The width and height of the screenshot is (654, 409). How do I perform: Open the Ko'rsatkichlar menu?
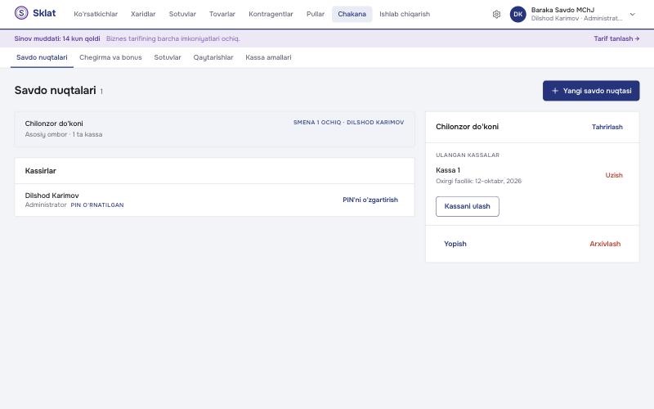point(96,14)
